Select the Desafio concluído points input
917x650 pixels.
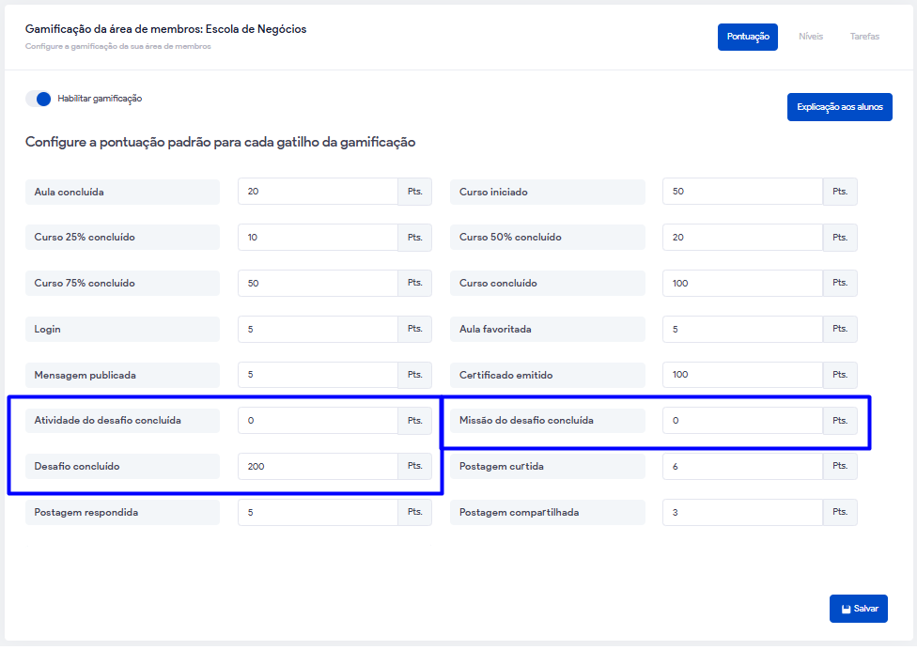click(x=318, y=467)
